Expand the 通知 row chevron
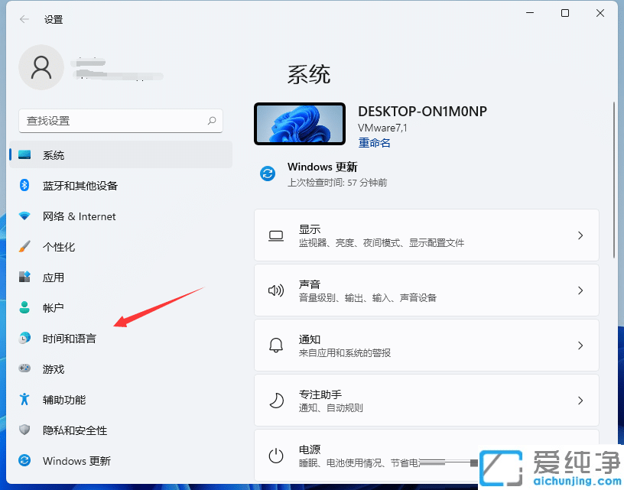624x490 pixels. click(580, 346)
